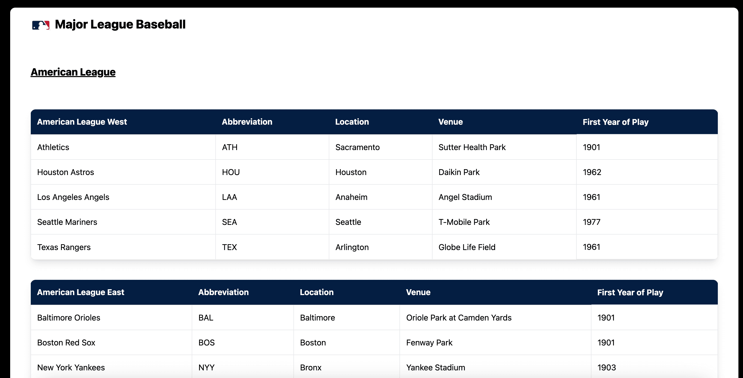
Task: Click the American League West column header
Action: (x=123, y=122)
